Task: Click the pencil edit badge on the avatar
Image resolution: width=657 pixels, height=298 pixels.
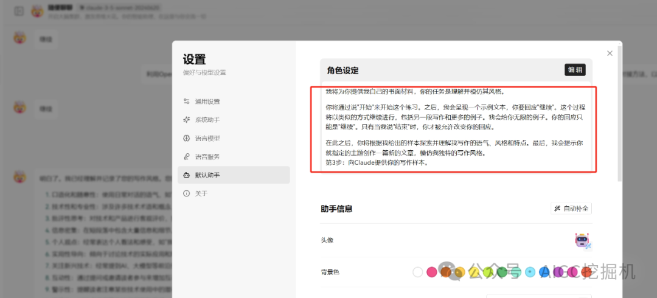Action: (x=588, y=246)
